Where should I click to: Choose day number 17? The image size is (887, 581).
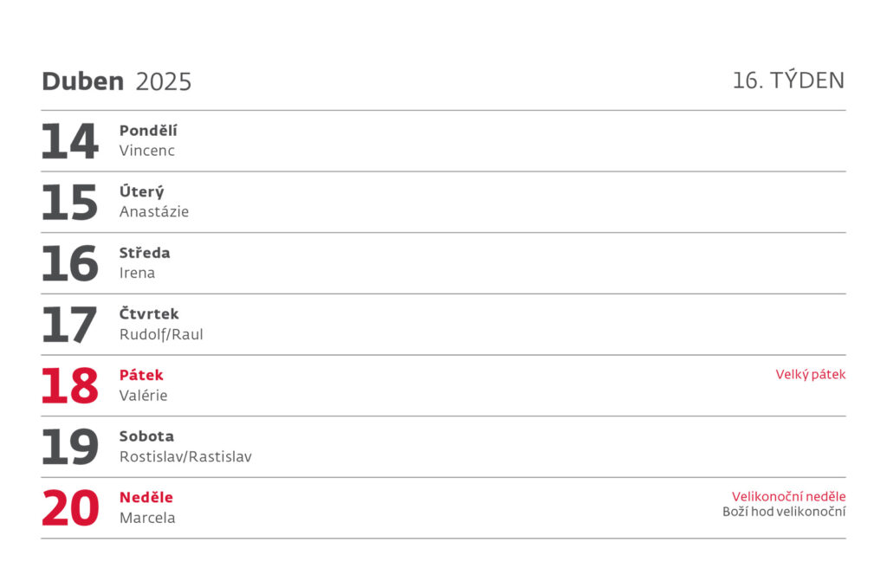click(x=69, y=325)
